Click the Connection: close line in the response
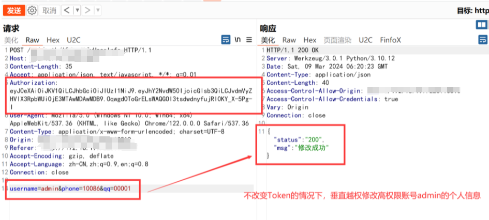Viewport: 489px width, 220px height. pos(296,115)
